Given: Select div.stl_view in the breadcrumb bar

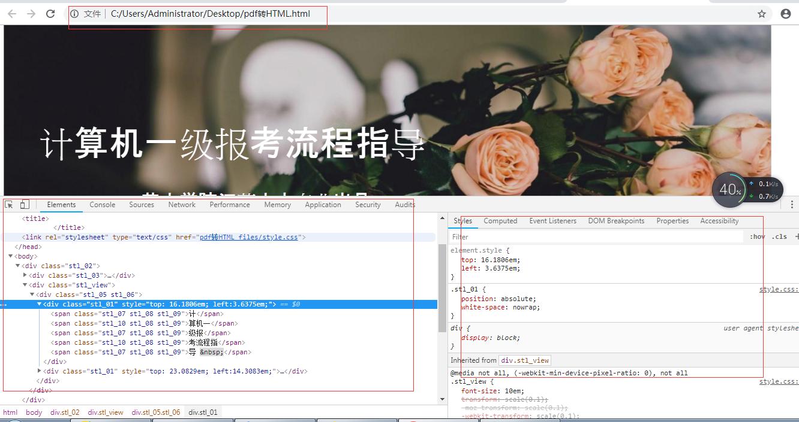Looking at the screenshot, I should (x=106, y=412).
